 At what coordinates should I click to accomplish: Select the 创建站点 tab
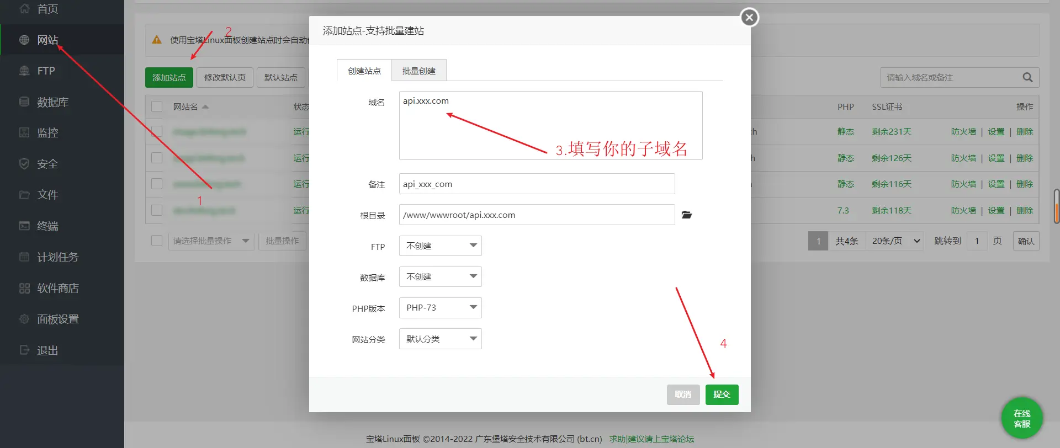364,71
